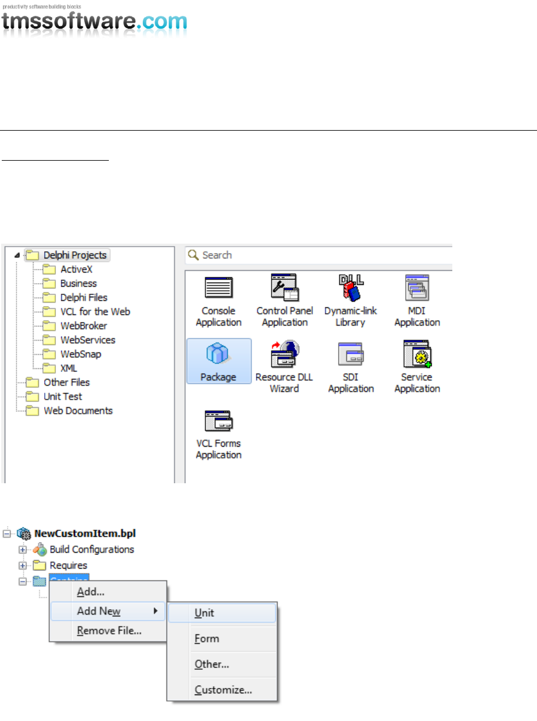
Task: Expand the Build Configurations node
Action: point(23,550)
